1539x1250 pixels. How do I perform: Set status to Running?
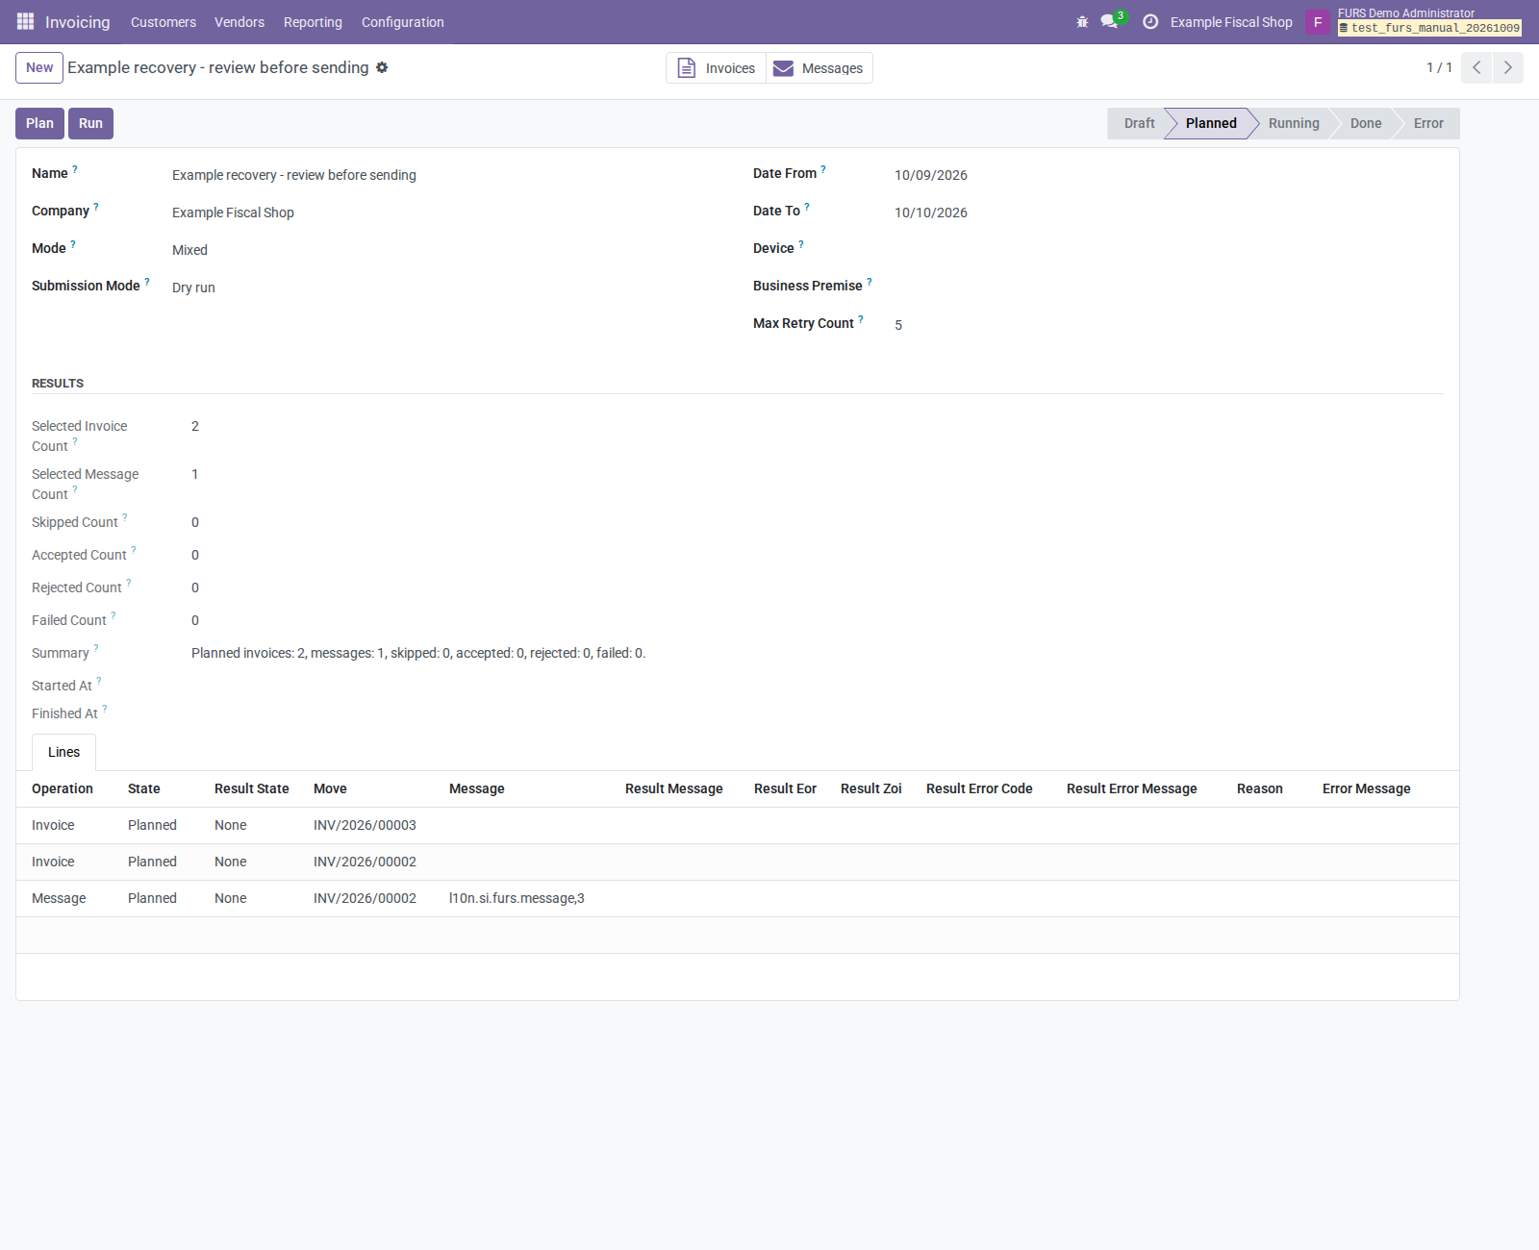1294,123
